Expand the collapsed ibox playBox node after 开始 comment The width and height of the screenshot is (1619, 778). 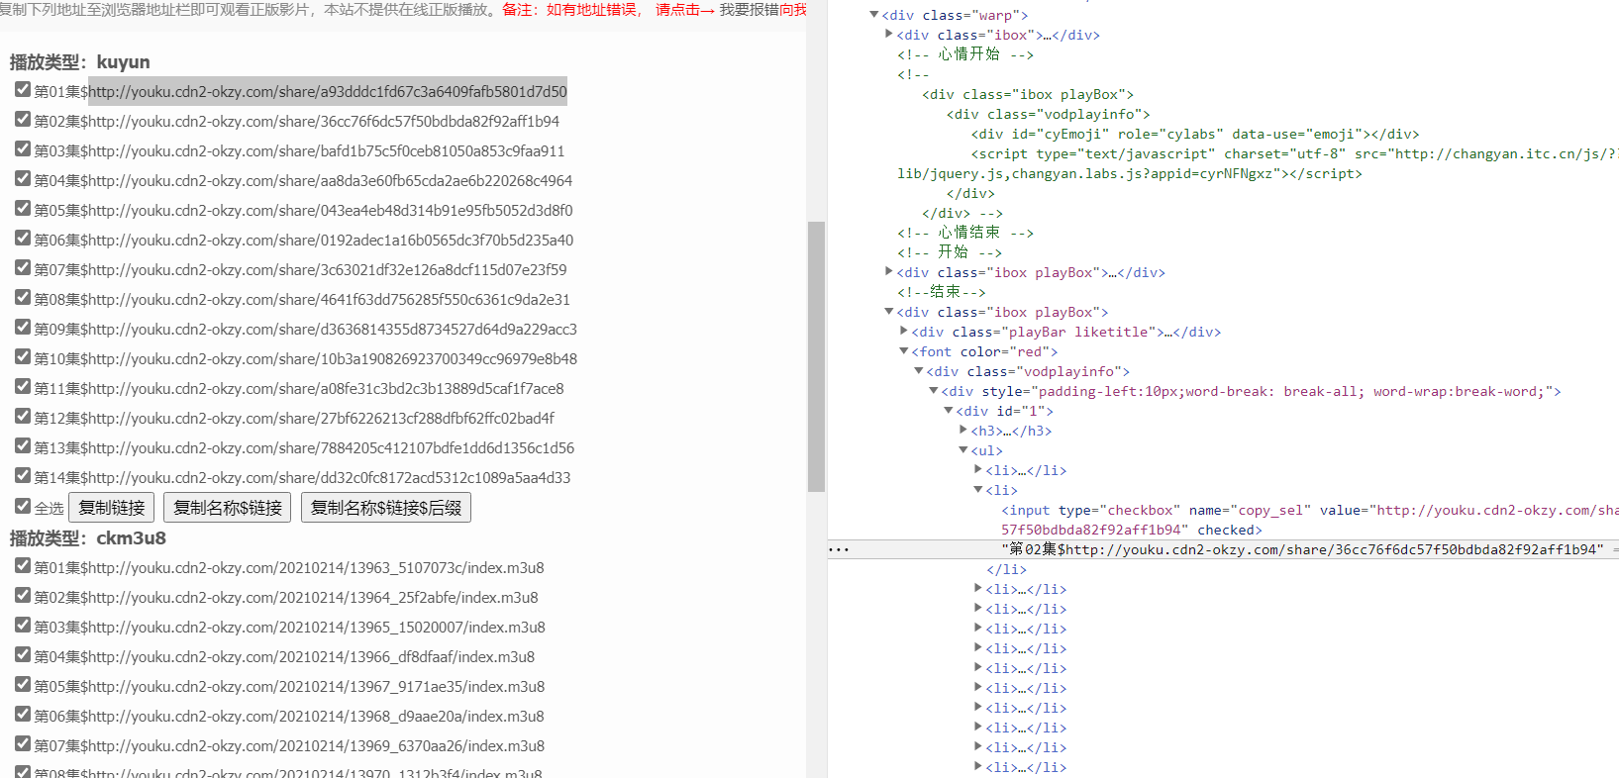(889, 272)
